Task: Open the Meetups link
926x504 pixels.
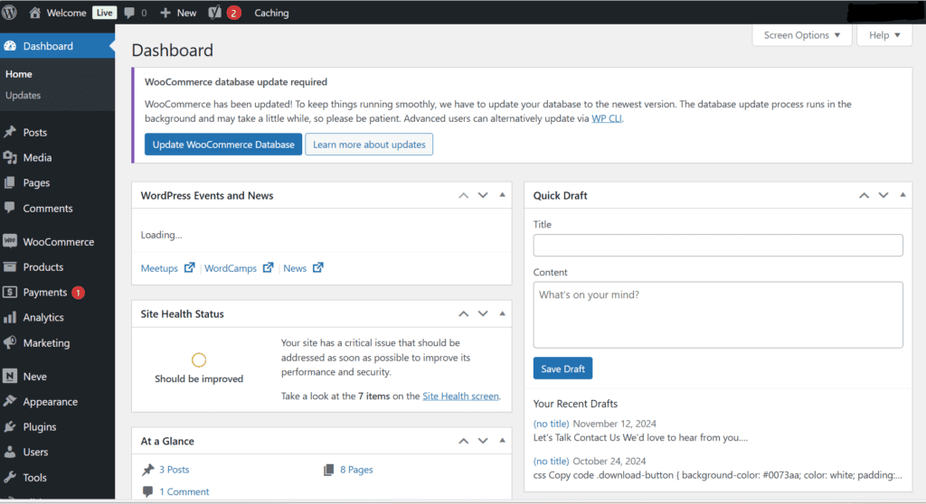Action: point(159,268)
